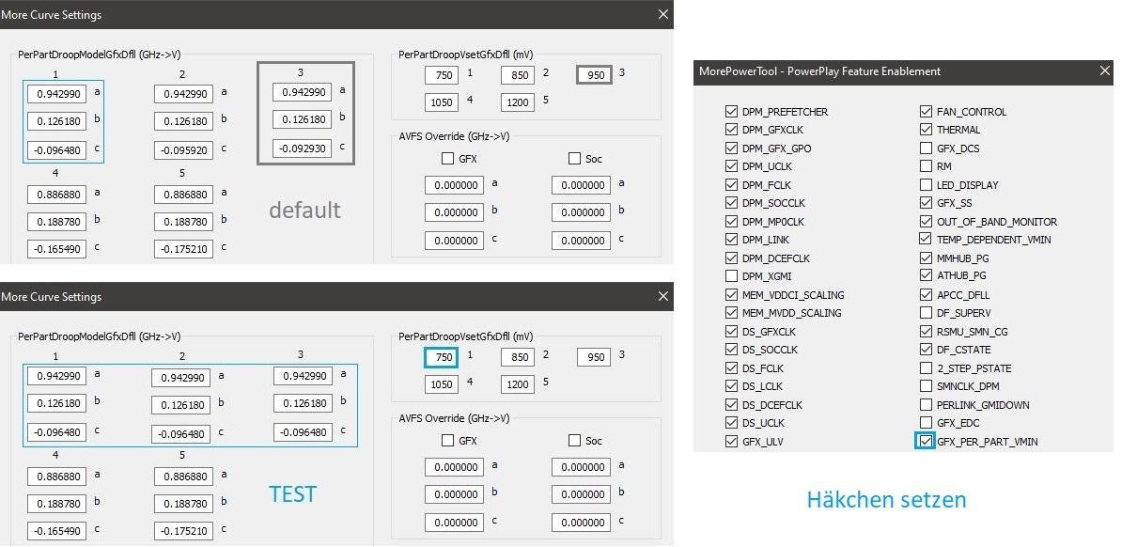Screen dimensions: 1137x547
Task: Check the 2_STEP_PSTATE option
Action: 927,368
